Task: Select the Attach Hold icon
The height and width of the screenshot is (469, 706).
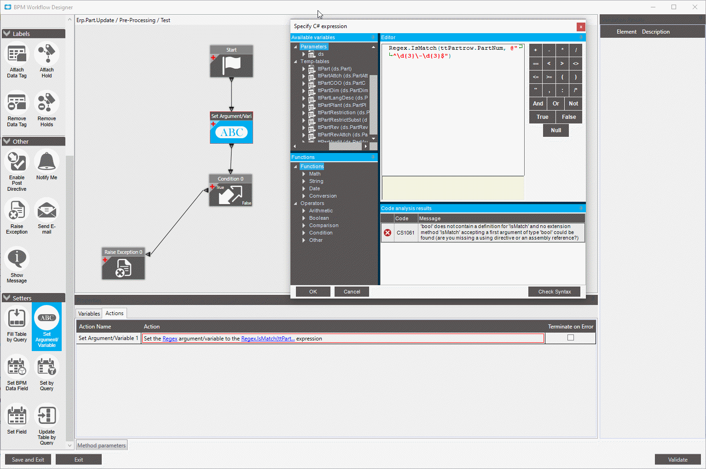Action: coord(46,54)
